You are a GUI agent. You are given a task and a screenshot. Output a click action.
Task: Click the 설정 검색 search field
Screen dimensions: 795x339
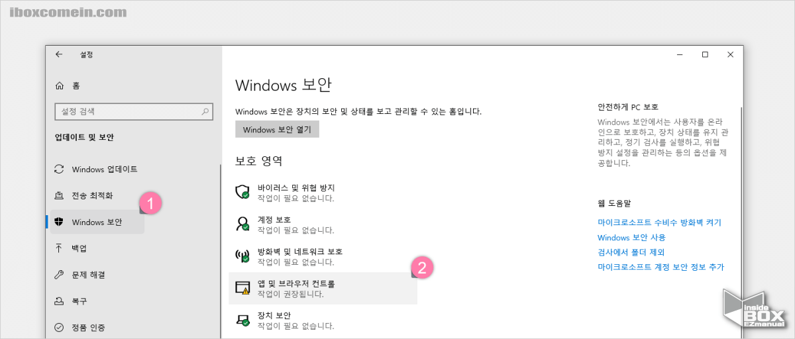[x=134, y=111]
